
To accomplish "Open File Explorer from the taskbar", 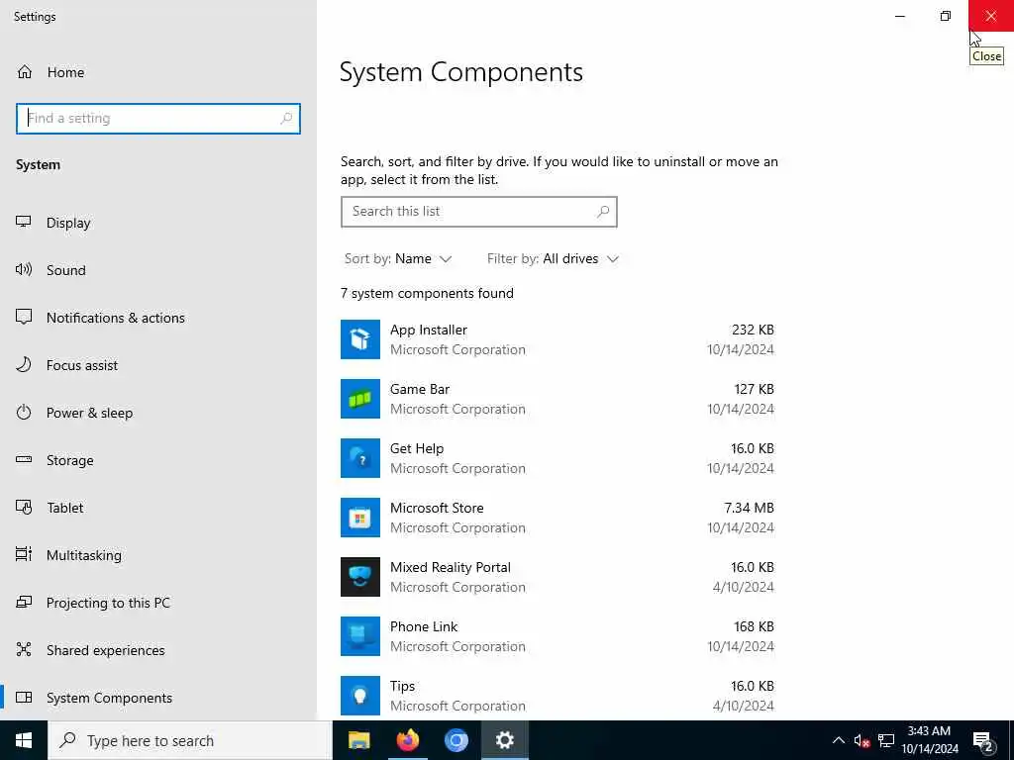I will pos(358,740).
